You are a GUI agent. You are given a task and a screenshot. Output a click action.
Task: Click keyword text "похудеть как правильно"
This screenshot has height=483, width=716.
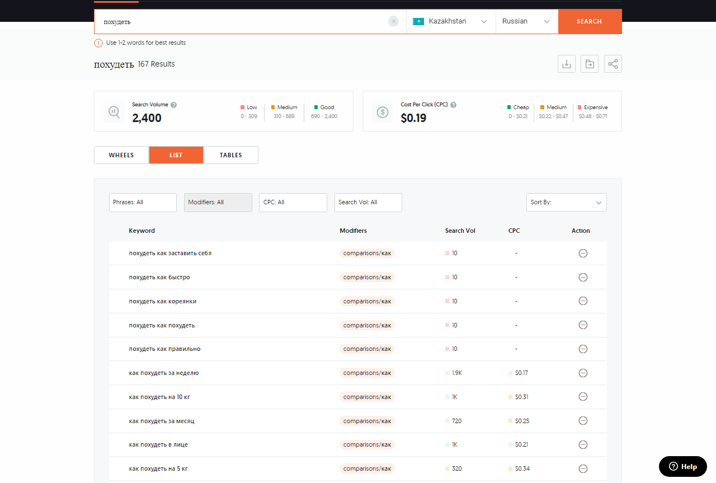click(x=164, y=349)
